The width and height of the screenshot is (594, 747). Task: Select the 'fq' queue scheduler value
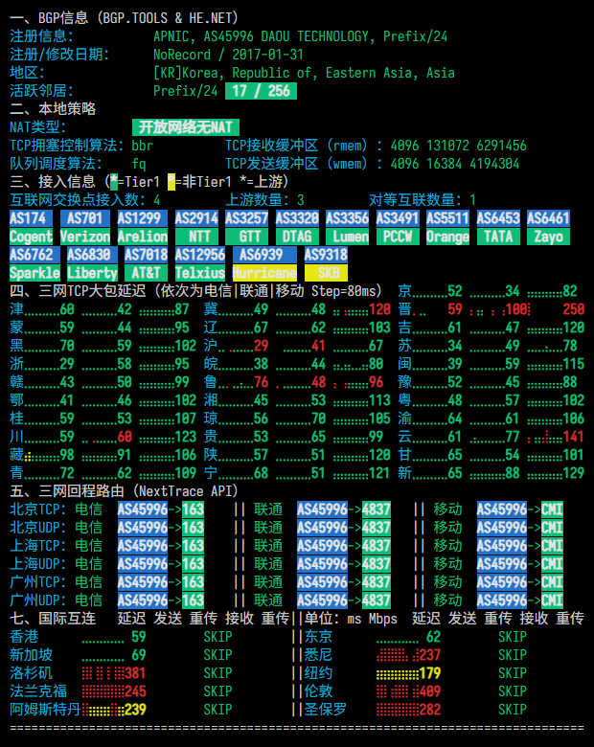click(x=139, y=164)
